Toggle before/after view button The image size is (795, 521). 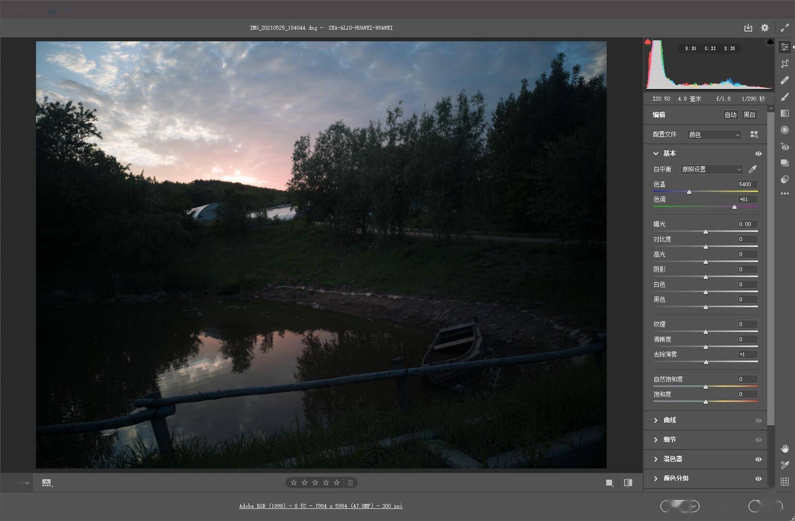point(628,483)
